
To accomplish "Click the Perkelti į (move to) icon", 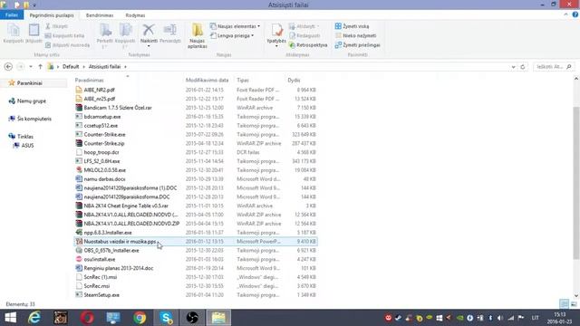I will (105, 30).
